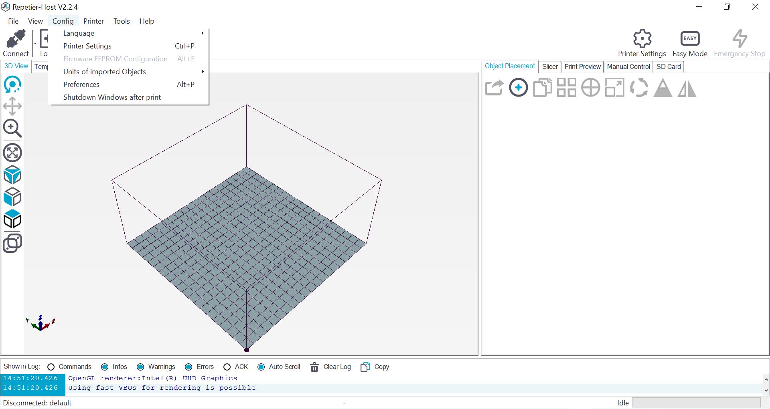The image size is (770, 409).
Task: Mirror the object
Action: coord(687,87)
